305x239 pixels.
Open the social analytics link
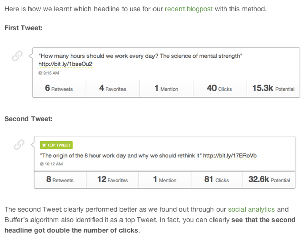[x=251, y=209]
